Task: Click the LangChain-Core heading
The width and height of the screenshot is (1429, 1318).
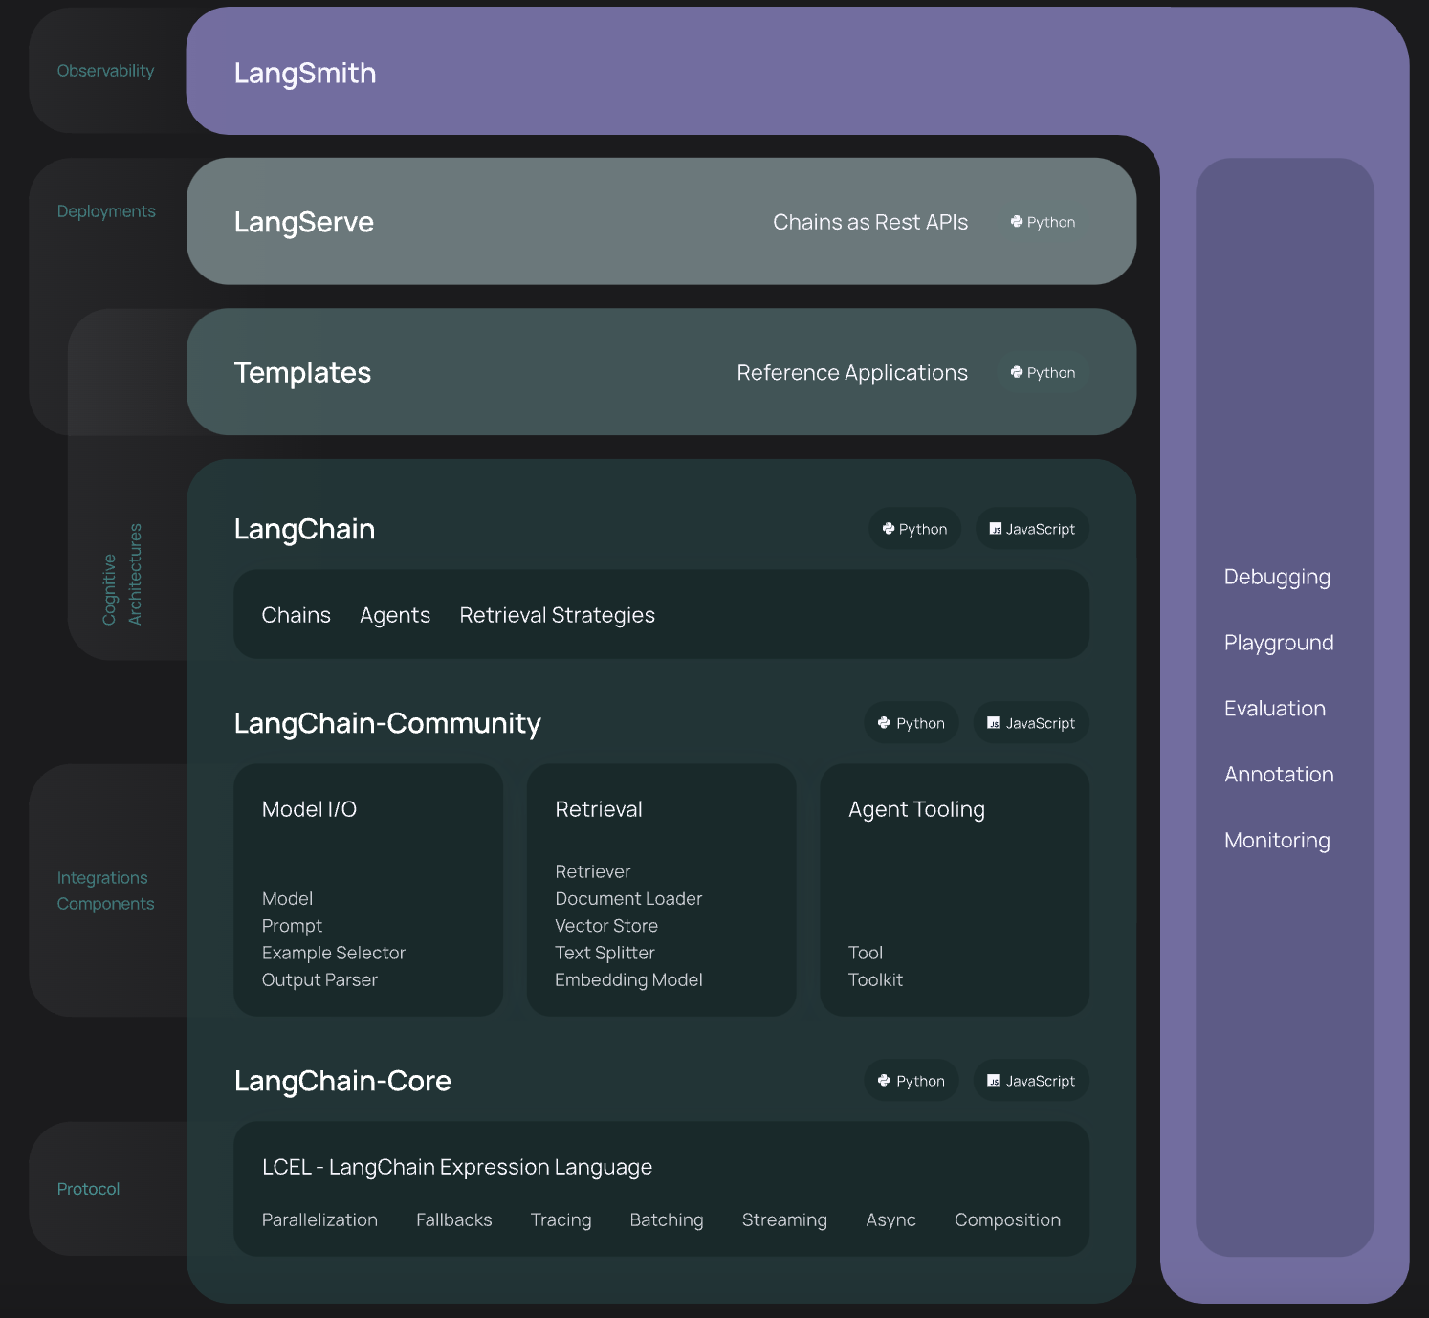Action: (x=342, y=1081)
